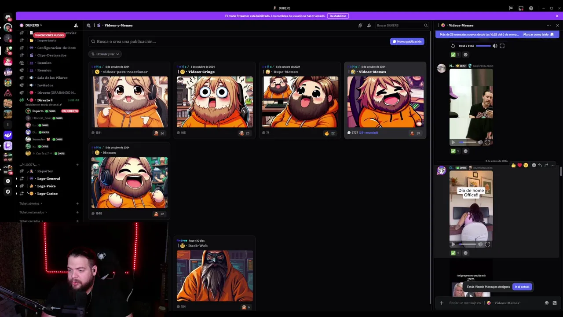Viewport: 563px width, 317px height.
Task: Click the forward arrow on the hovered message
Action: [x=546, y=165]
